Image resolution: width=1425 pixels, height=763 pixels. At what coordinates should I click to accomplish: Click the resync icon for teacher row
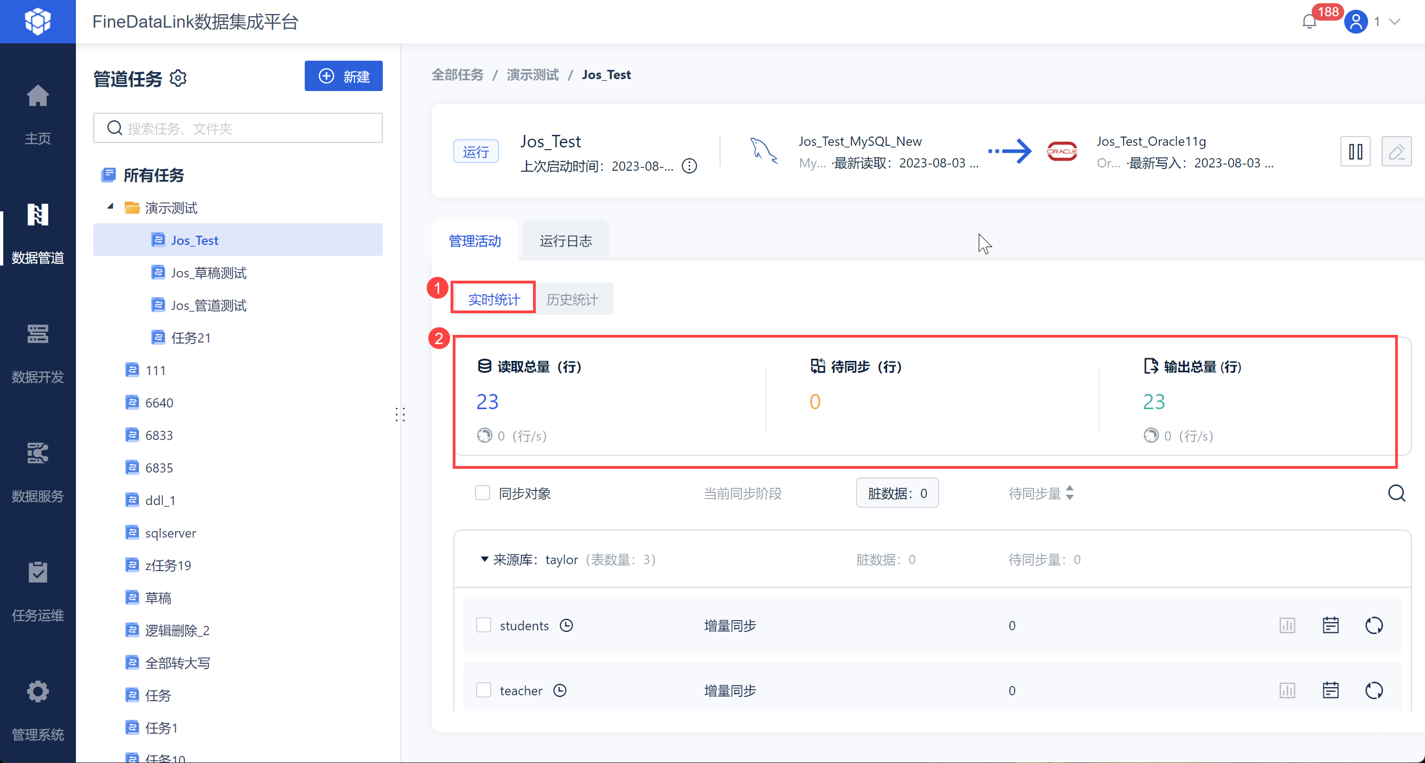point(1373,690)
